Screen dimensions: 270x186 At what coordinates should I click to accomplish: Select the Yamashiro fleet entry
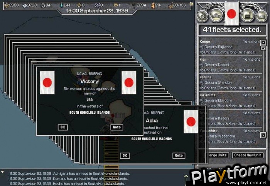[x=230, y=136]
